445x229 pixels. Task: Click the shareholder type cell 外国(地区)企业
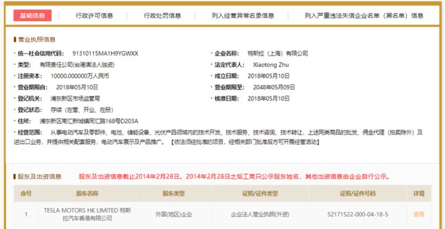click(174, 214)
